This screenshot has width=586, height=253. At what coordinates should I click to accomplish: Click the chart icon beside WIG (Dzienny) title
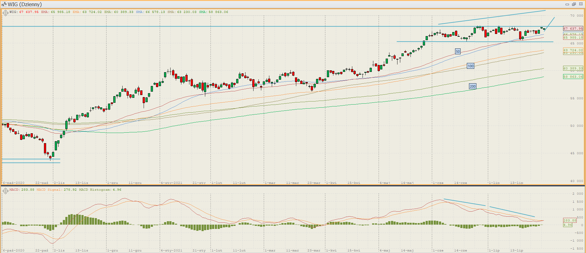tap(4, 4)
